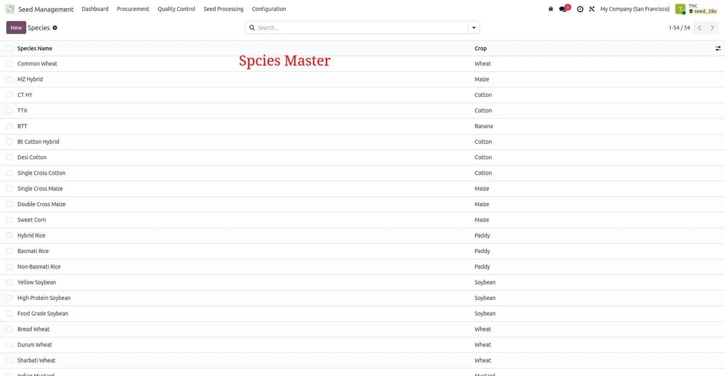Open the Desi Cotton record
The image size is (725, 376).
32,157
